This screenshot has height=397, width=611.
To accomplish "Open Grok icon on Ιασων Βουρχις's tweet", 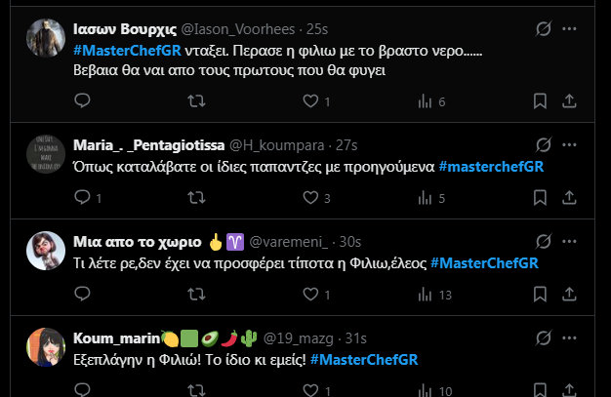I will [x=545, y=30].
